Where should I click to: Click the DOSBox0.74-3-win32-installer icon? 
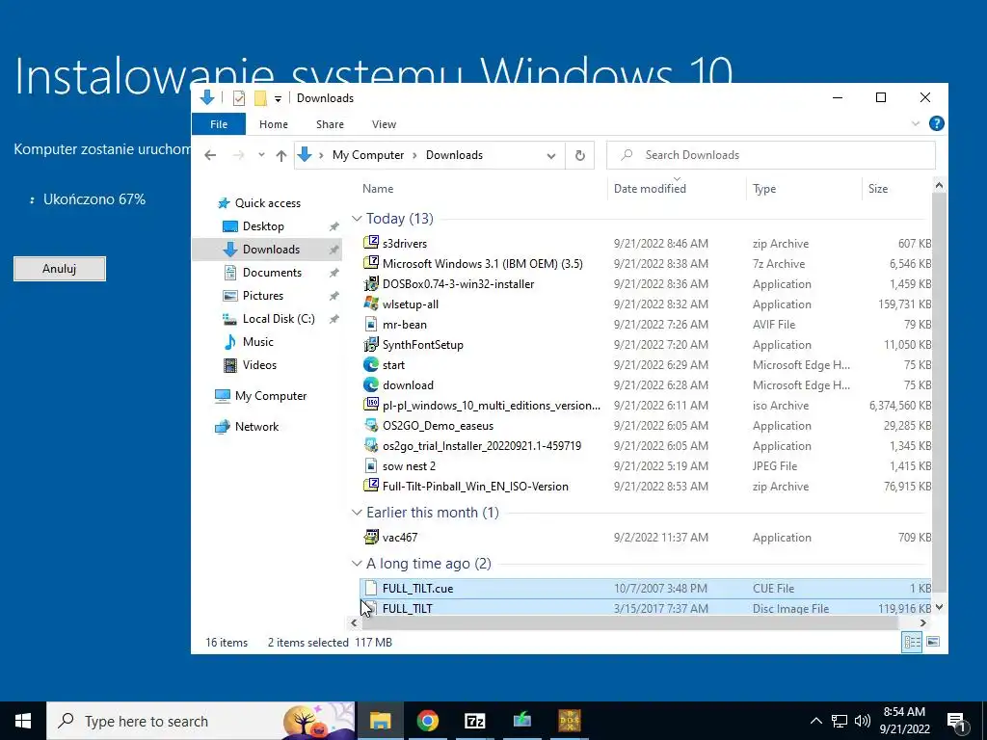click(371, 284)
